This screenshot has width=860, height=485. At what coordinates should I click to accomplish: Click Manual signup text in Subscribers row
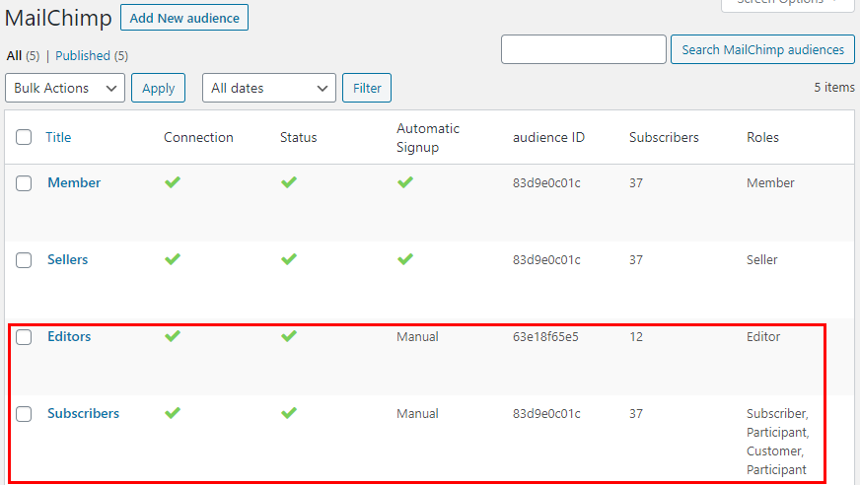[417, 413]
